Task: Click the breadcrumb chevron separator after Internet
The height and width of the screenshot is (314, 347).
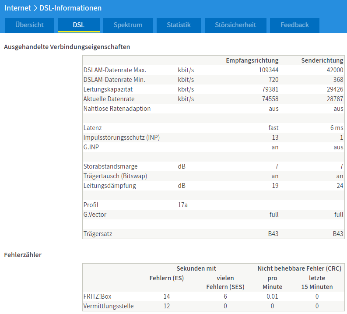Action: [35, 8]
